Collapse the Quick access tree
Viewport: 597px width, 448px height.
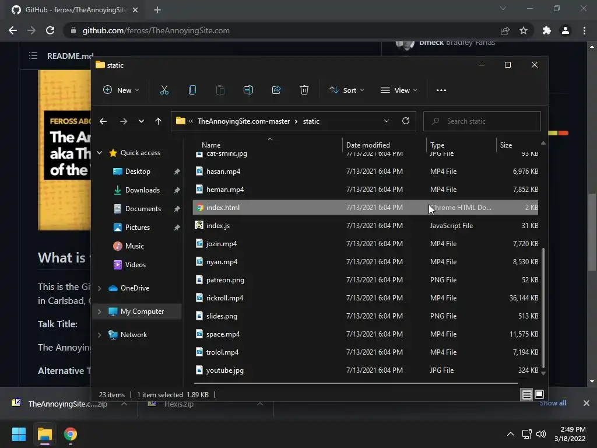[100, 153]
